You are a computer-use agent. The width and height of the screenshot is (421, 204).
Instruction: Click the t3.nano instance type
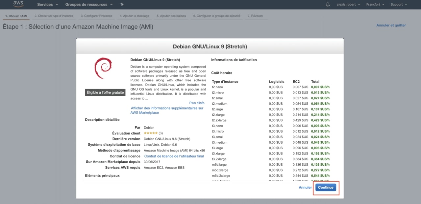[217, 126]
